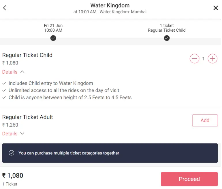Increase Regular Ticket Child quantity with plus
The height and width of the screenshot is (189, 222).
pyautogui.click(x=212, y=58)
